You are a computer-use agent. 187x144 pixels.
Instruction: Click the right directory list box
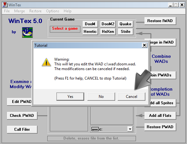pyautogui.click(x=112, y=116)
